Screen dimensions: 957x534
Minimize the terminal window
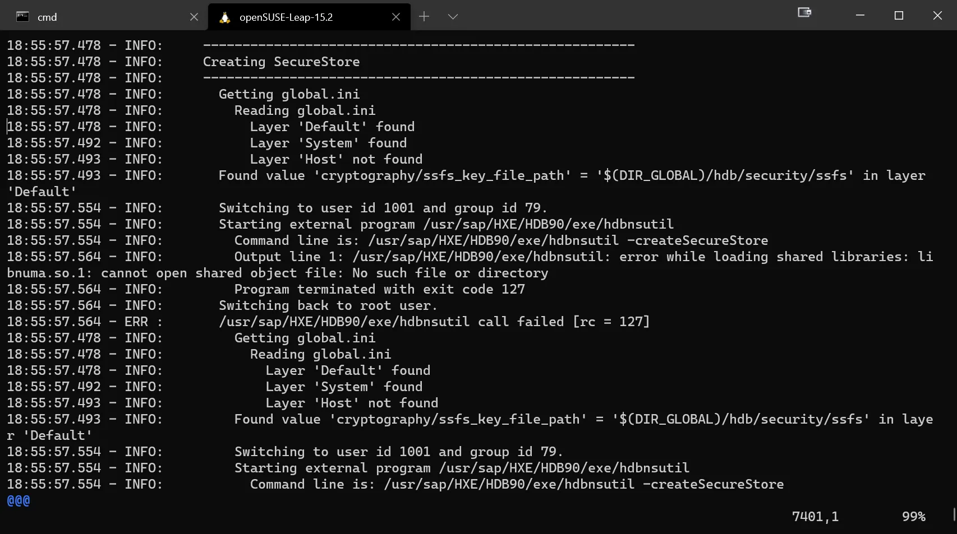click(860, 16)
